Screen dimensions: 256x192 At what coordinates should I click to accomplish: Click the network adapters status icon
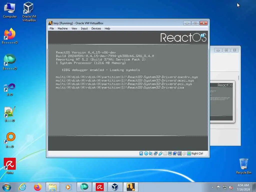[155, 153]
